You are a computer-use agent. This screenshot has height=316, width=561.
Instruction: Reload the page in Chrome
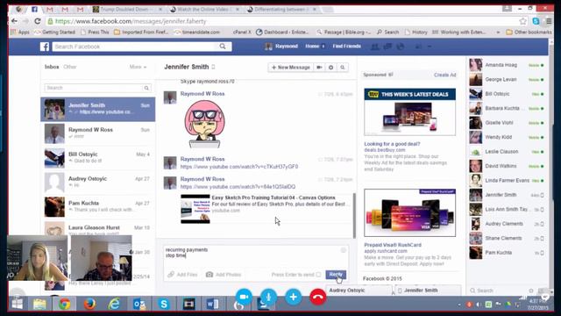click(x=38, y=21)
